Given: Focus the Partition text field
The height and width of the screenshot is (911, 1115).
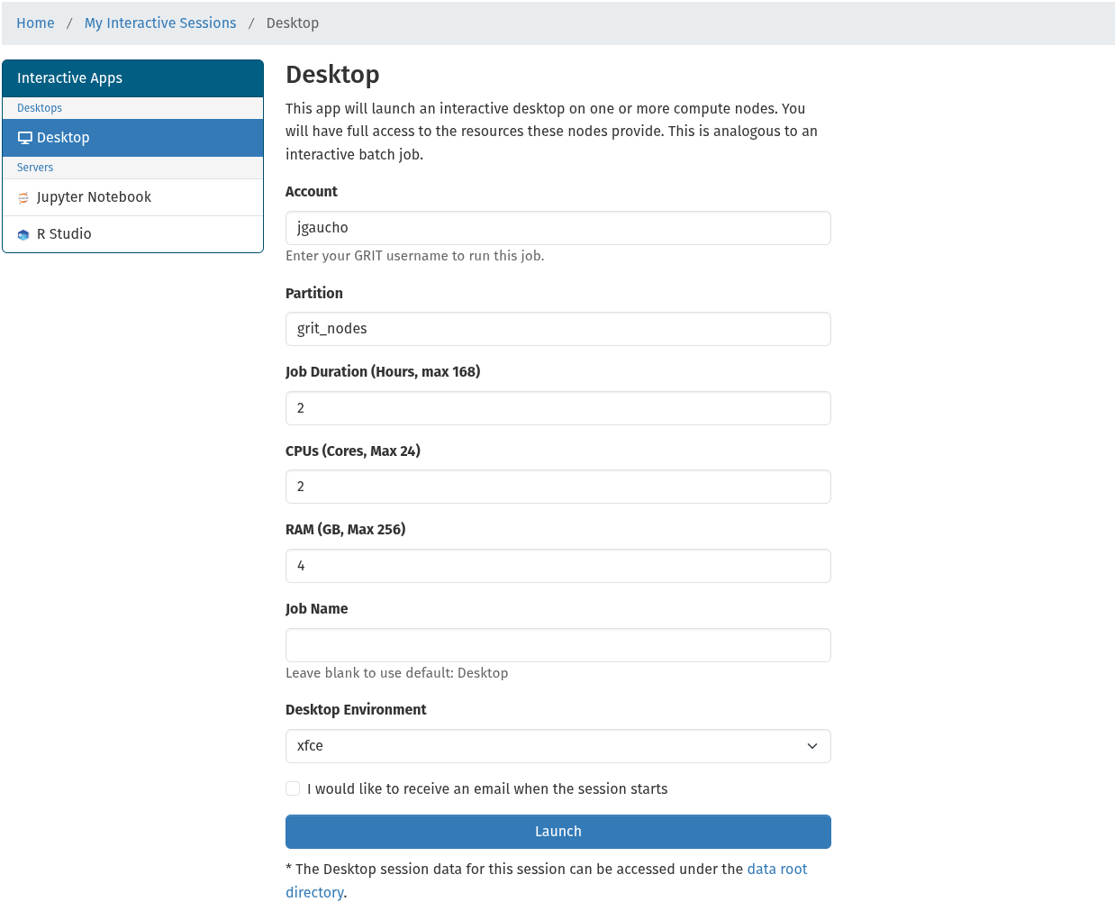Looking at the screenshot, I should 557,329.
